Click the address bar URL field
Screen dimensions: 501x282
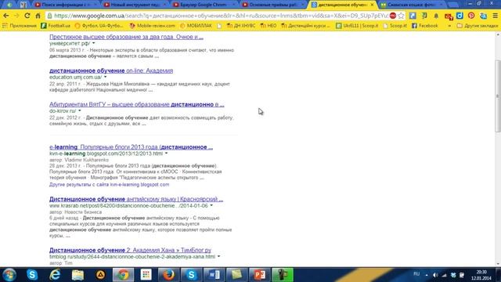click(218, 16)
